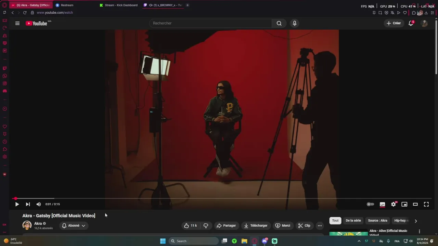438x246 pixels.
Task: Open the YouTube guide hamburger menu
Action: tap(17, 23)
